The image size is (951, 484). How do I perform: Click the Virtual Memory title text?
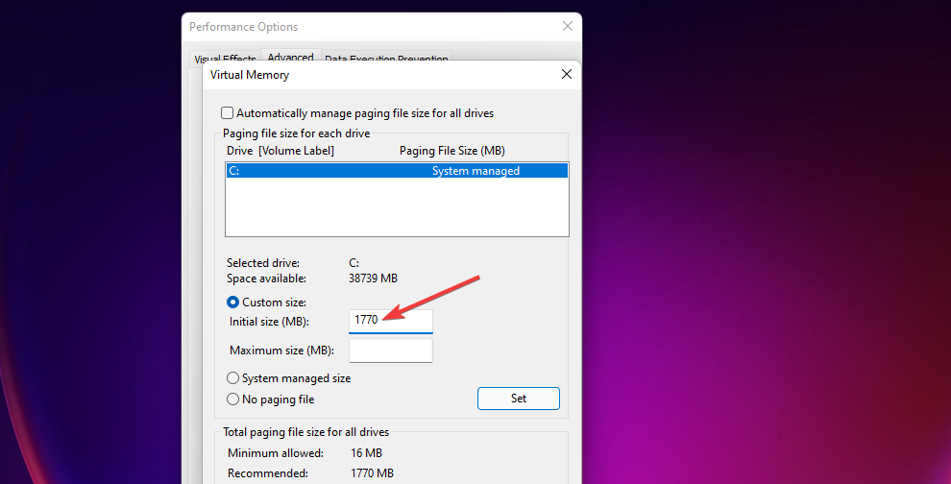click(x=249, y=75)
